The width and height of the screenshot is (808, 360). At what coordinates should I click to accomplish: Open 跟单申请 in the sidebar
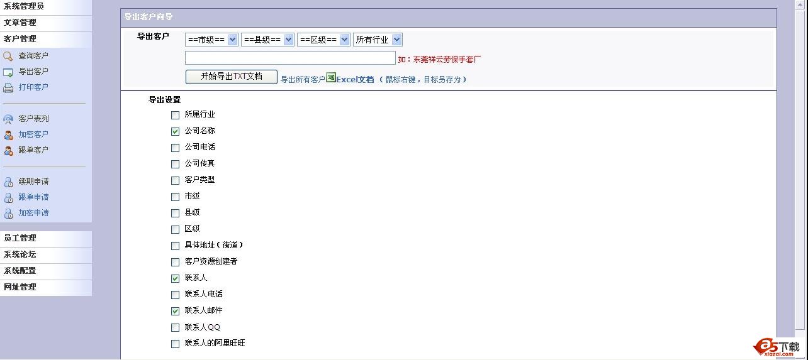coord(33,197)
